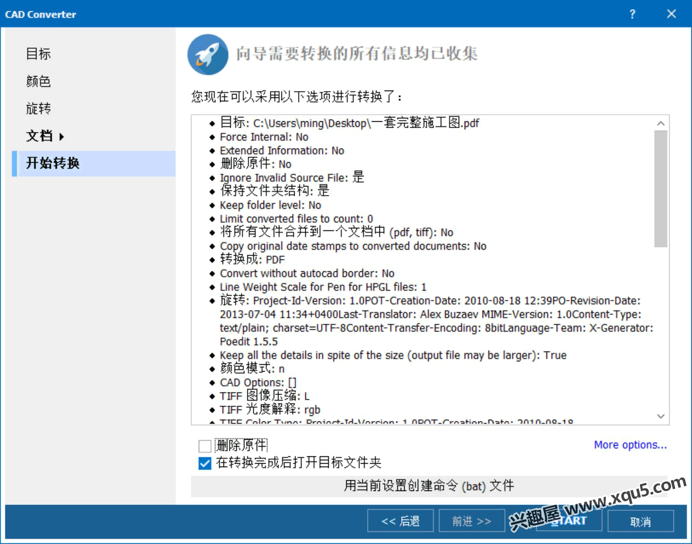
Task: Close the CAD Converter window
Action: (671, 14)
